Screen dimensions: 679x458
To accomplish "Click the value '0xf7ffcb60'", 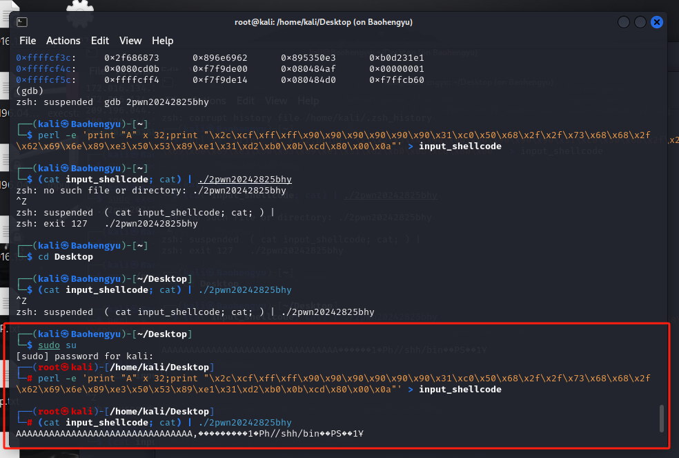I will [397, 80].
